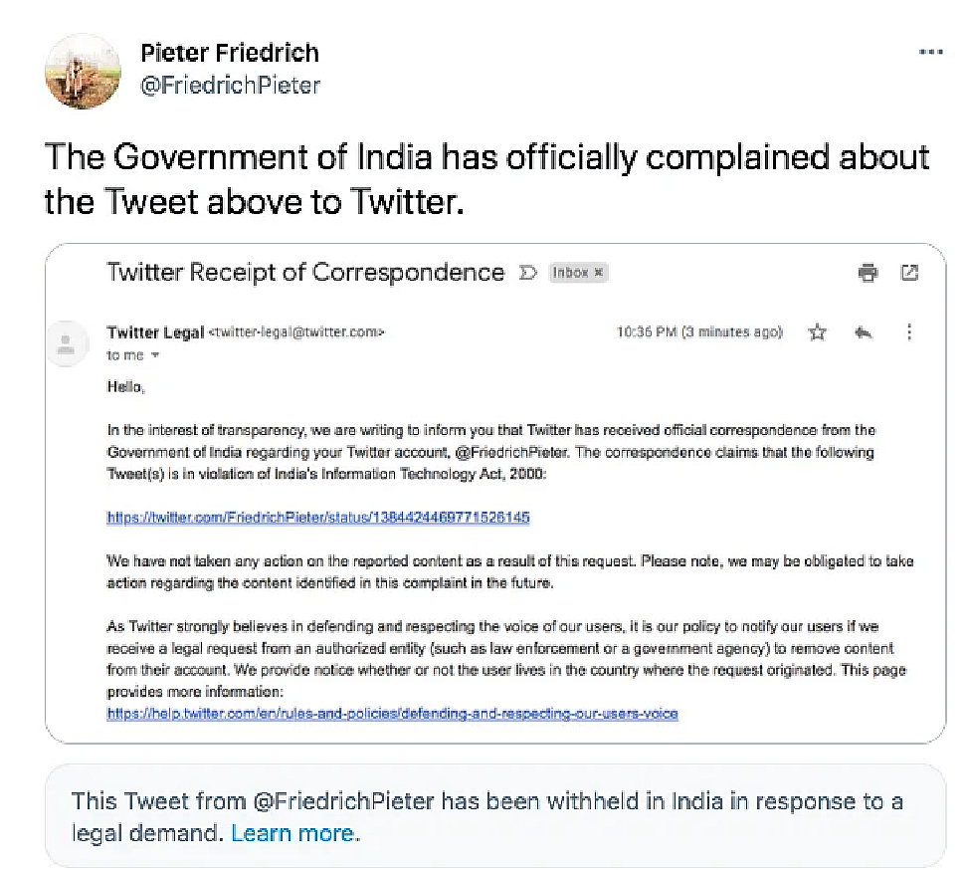Click Learn more about the withheld tweet
Screen dimensions: 969x870
[x=292, y=833]
